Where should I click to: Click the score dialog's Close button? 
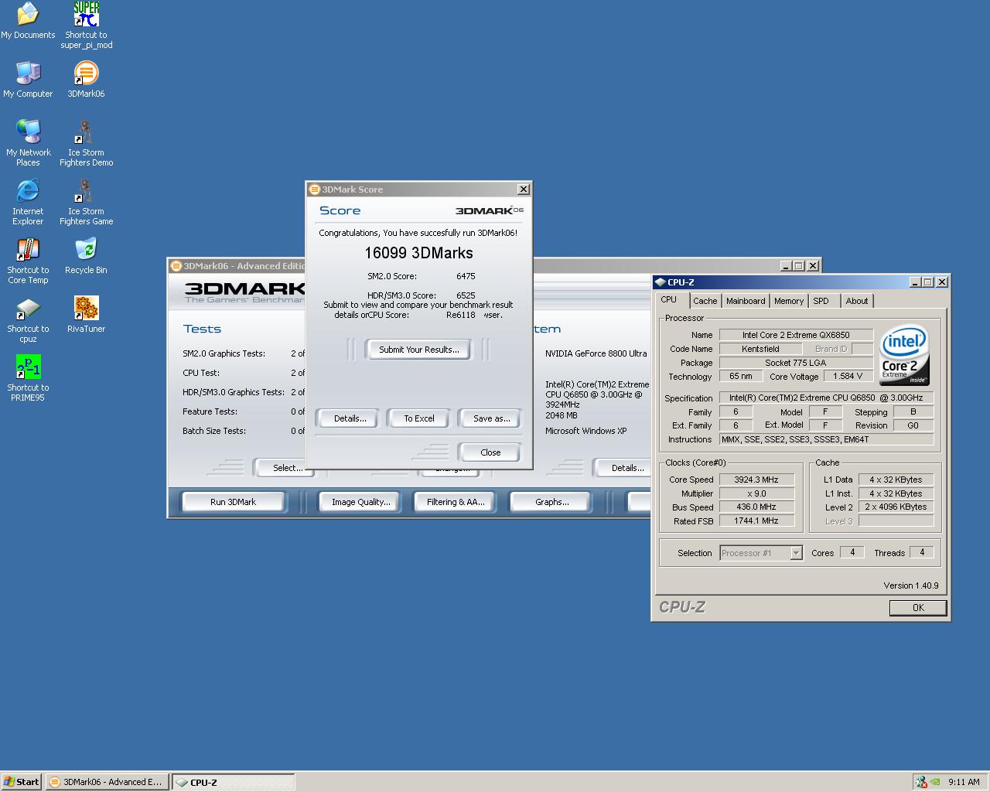[x=490, y=452]
